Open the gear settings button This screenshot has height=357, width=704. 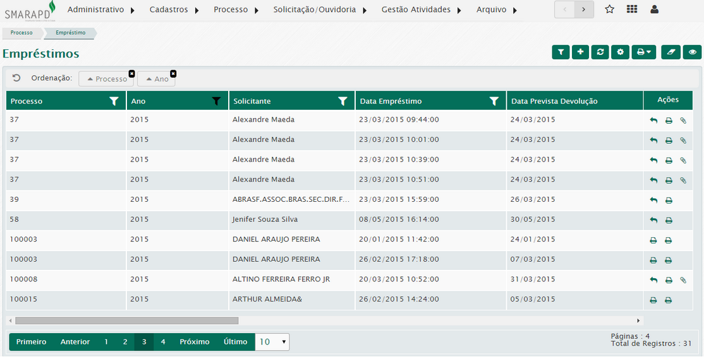click(x=620, y=52)
